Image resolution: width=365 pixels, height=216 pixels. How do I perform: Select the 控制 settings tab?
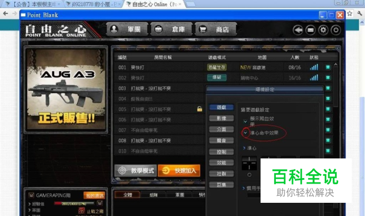[222, 152]
